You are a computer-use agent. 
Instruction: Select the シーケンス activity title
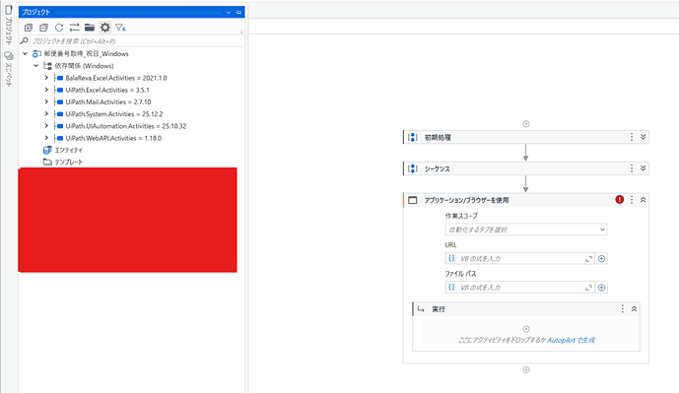(438, 168)
